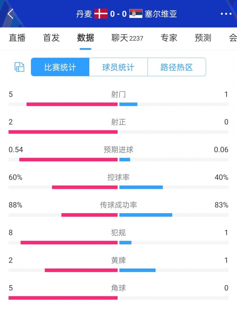Click the 射门 shots red bar

coord(72,104)
